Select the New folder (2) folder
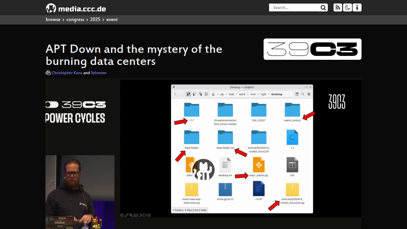 [225, 140]
